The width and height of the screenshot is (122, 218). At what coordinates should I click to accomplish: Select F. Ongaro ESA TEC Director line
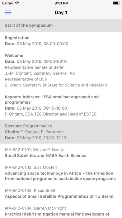click(51, 114)
